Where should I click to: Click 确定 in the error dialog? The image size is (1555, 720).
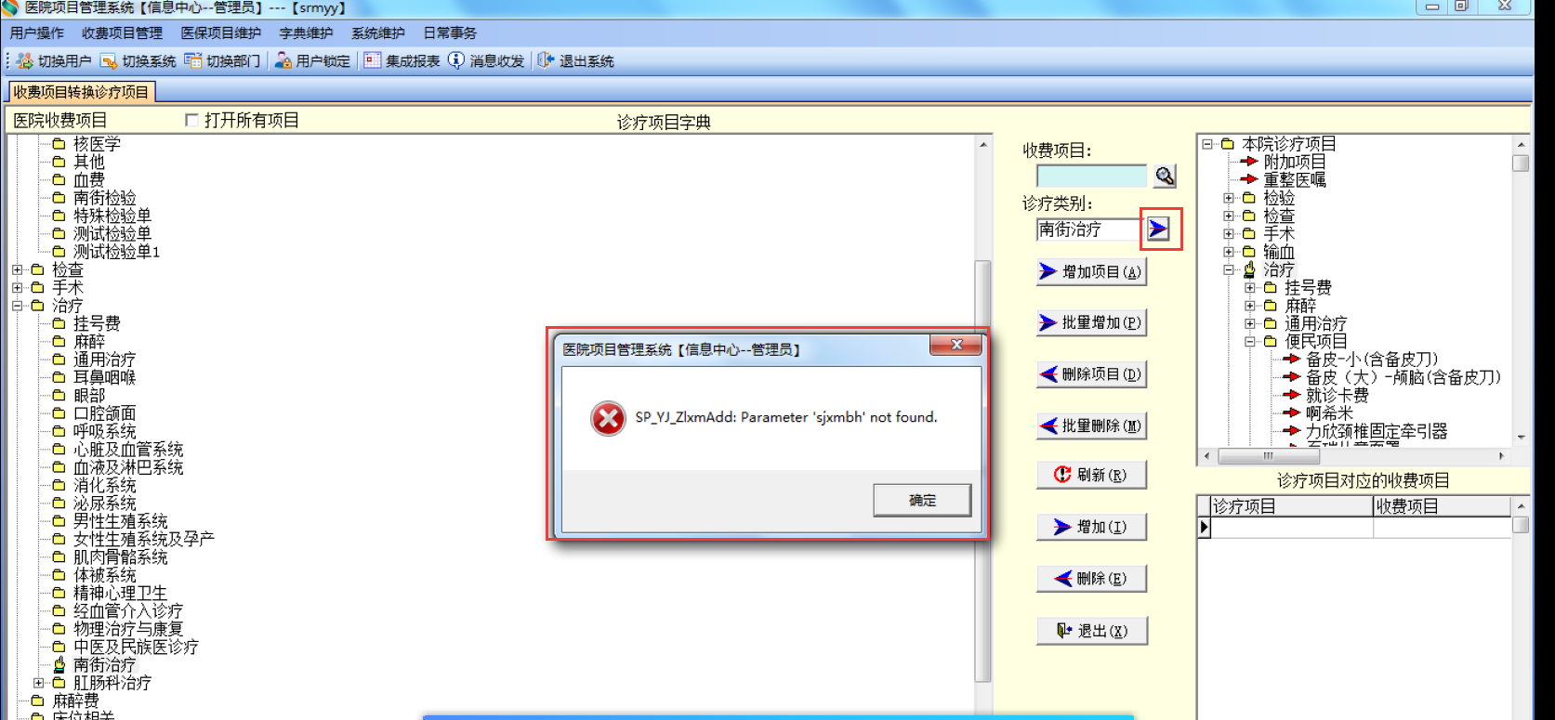[x=922, y=500]
